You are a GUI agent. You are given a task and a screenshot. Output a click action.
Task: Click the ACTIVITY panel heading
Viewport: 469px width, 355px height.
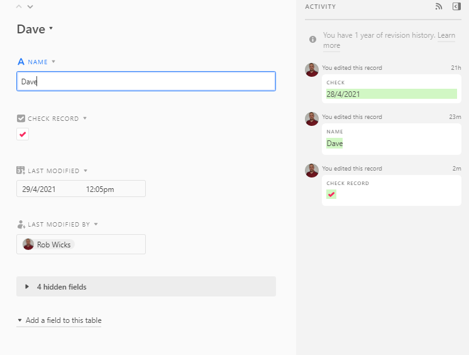pyautogui.click(x=321, y=6)
